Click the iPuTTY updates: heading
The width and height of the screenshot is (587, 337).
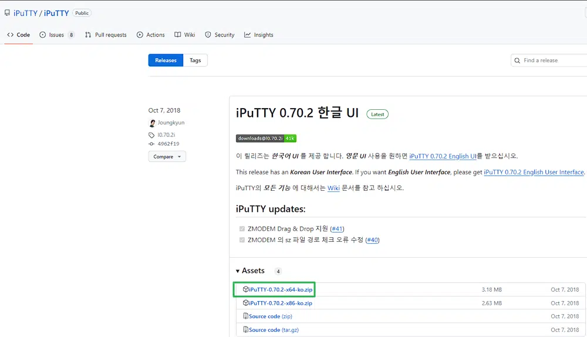click(271, 209)
